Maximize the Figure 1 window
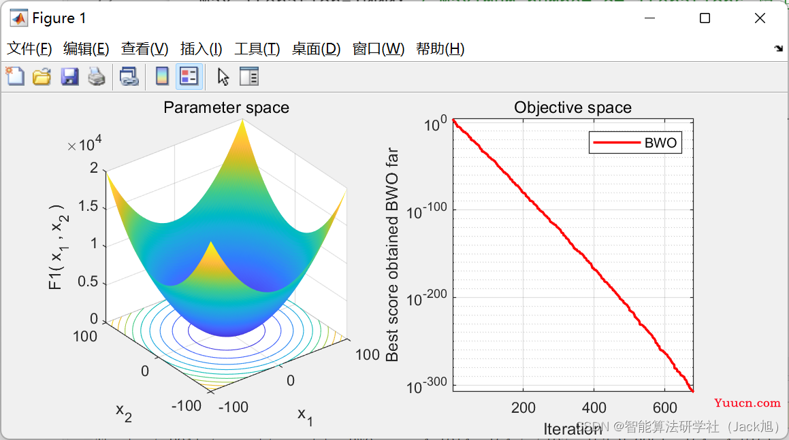Viewport: 789px width, 440px height. [x=705, y=18]
